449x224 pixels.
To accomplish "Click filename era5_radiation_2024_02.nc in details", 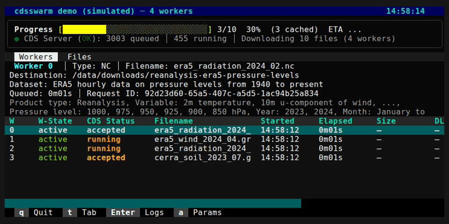I will (x=234, y=66).
